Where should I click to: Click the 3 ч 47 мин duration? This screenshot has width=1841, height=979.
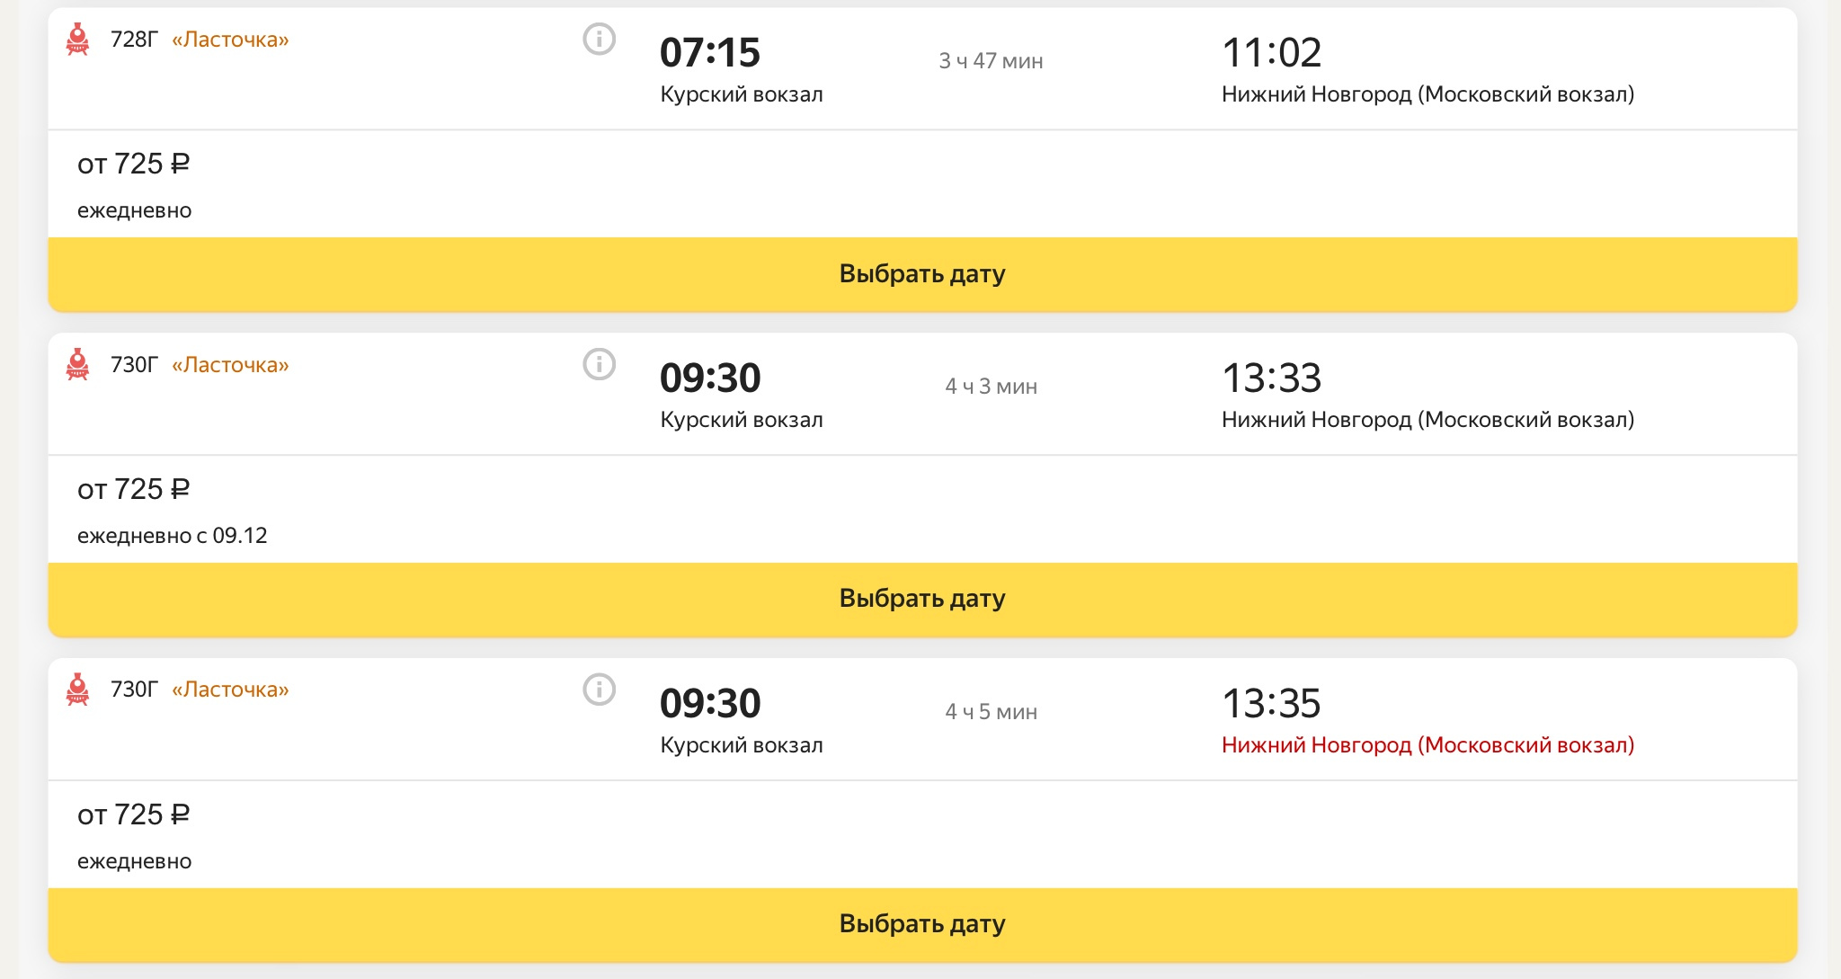click(991, 61)
